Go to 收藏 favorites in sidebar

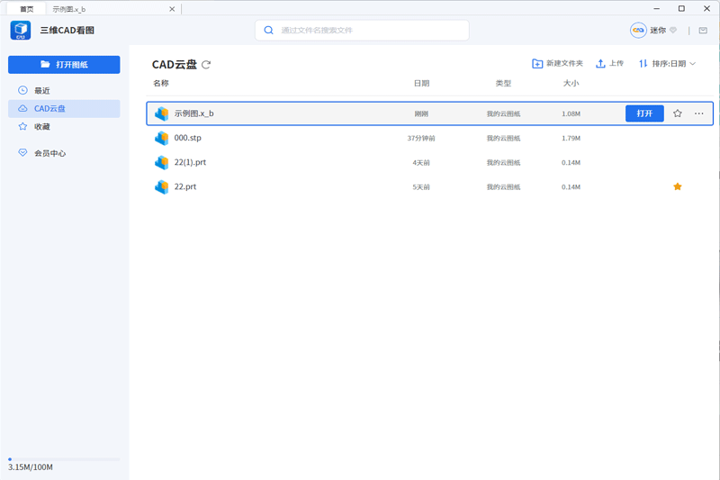(41, 127)
